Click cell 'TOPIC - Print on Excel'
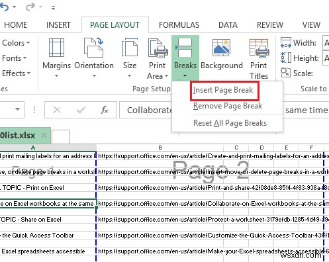 coord(48,188)
